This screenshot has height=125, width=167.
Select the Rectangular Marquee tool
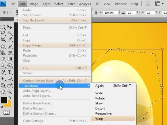tap(3, 27)
